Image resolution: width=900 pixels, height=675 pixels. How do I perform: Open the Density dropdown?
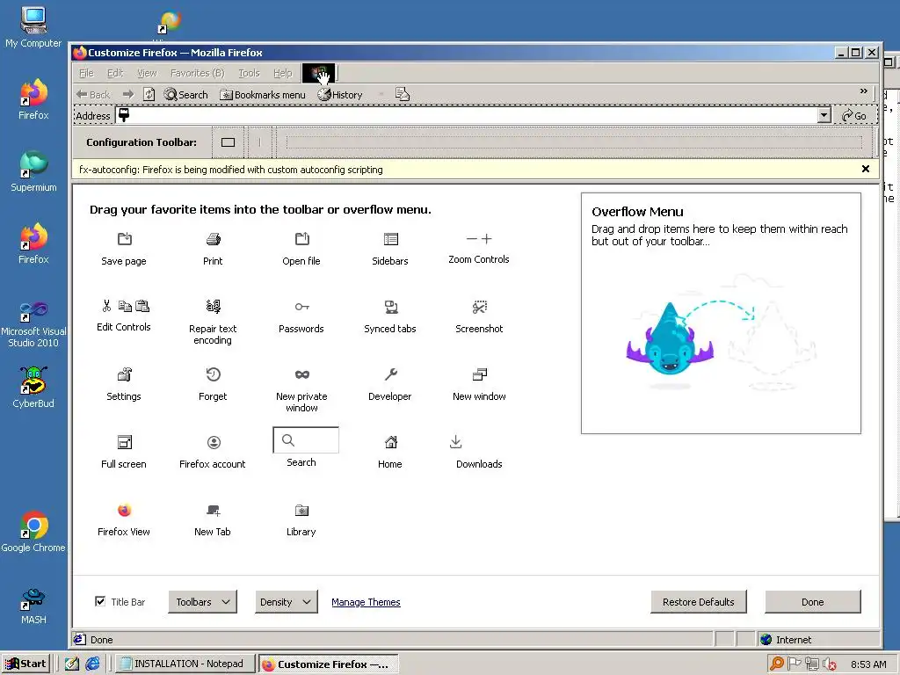pos(286,601)
